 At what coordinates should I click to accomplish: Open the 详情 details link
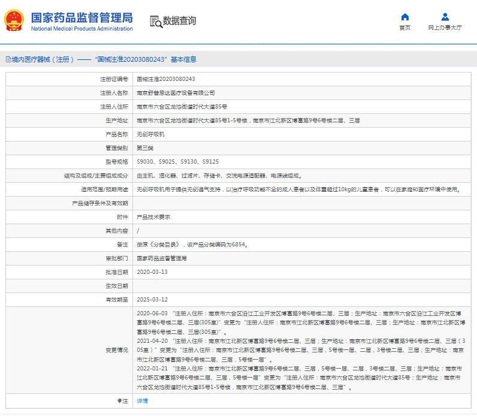[x=142, y=401]
